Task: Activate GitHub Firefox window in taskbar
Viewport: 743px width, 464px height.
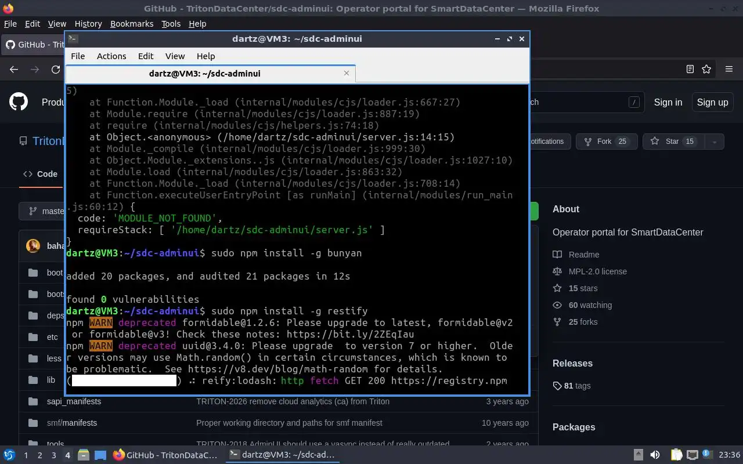Action: pos(165,455)
